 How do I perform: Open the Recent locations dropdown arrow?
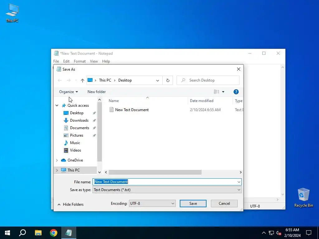(x=76, y=81)
